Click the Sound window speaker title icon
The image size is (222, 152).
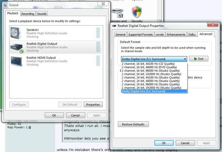[x=5, y=5]
